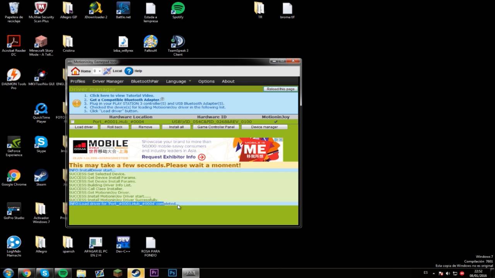Click the orange warning icon beside instructions

(77, 103)
